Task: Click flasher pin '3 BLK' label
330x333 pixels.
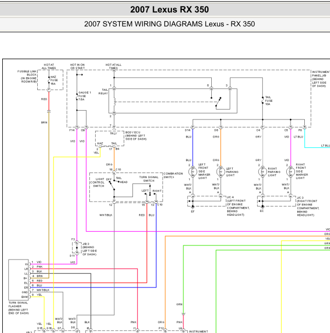Action: [x=37, y=272]
